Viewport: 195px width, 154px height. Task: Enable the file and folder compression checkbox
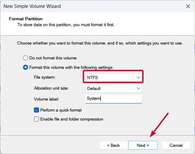coord(37,119)
